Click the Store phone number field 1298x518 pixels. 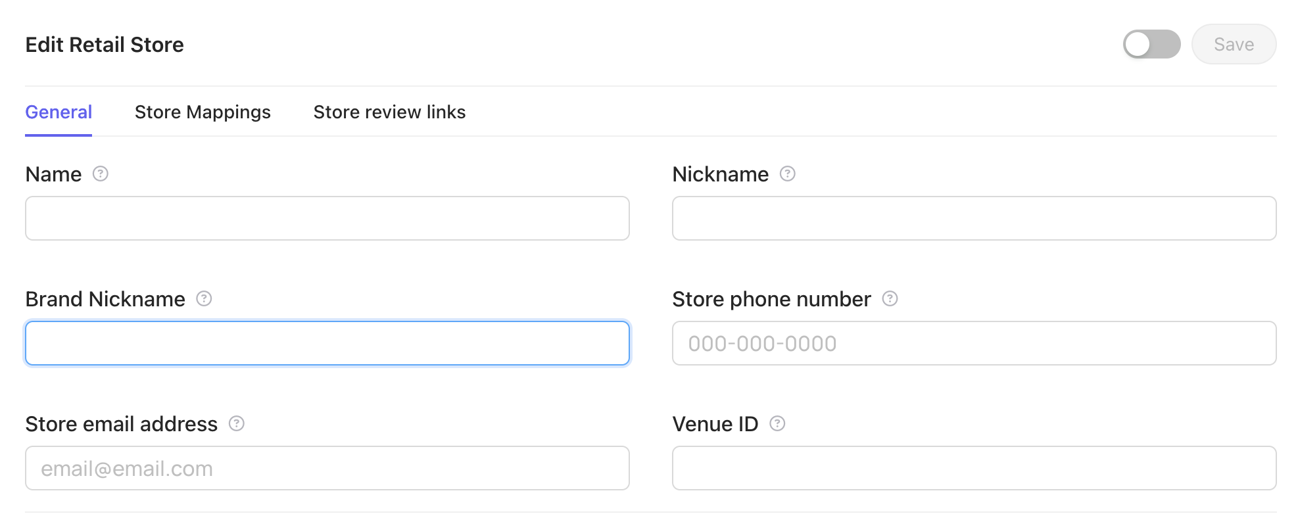pyautogui.click(x=974, y=343)
